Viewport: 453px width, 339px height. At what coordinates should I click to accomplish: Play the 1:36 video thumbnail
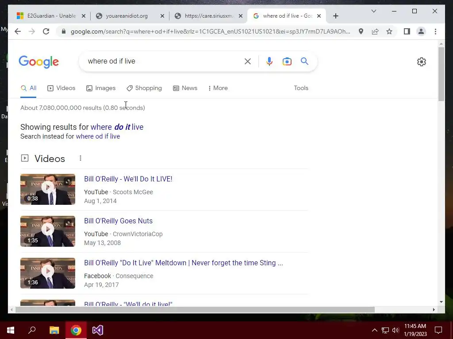(x=48, y=273)
